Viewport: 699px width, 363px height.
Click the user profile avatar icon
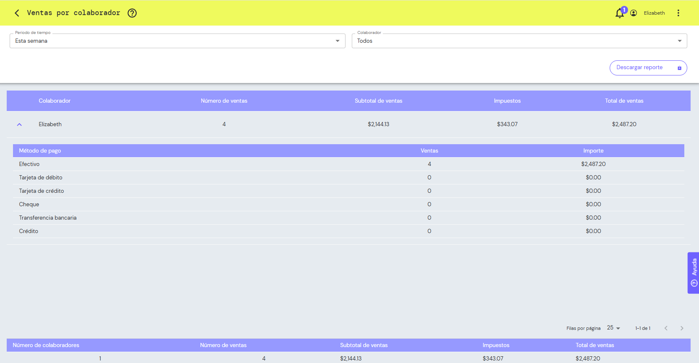(x=634, y=13)
